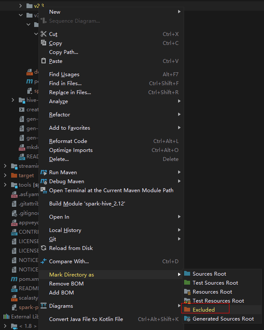Open the Refactor submenu
Image resolution: width=264 pixels, height=330 pixels.
pos(60,115)
